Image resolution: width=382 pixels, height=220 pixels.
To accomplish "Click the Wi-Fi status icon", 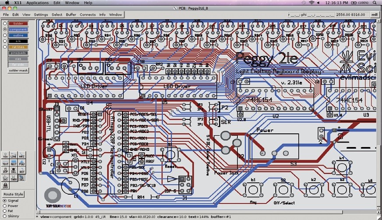I will [311, 3].
